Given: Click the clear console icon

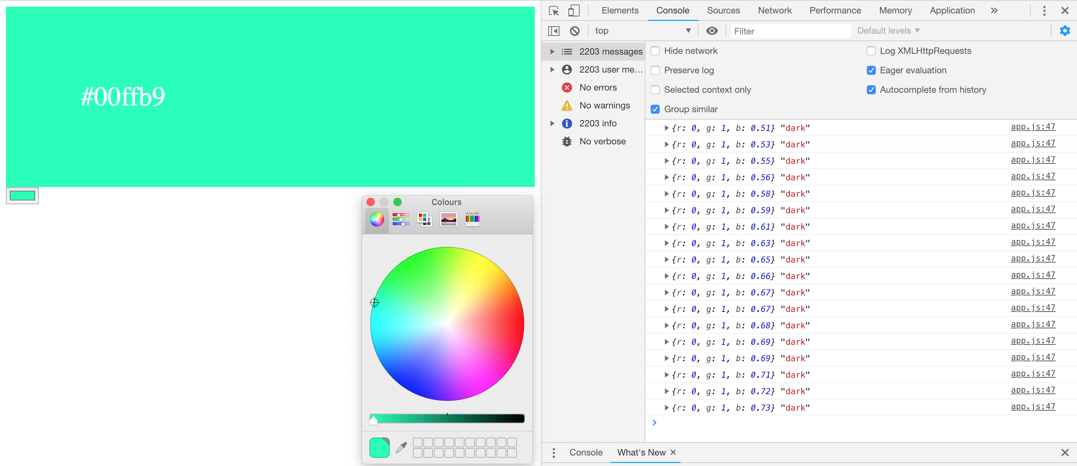Looking at the screenshot, I should click(575, 31).
